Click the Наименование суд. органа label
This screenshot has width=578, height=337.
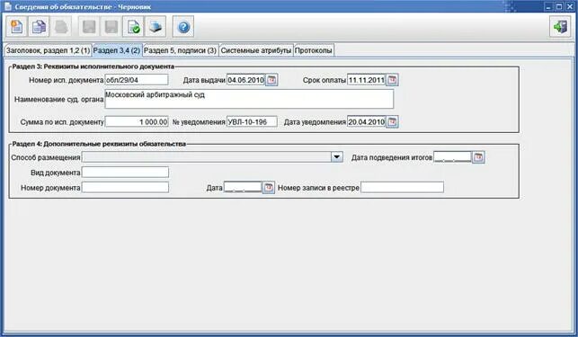coord(59,100)
